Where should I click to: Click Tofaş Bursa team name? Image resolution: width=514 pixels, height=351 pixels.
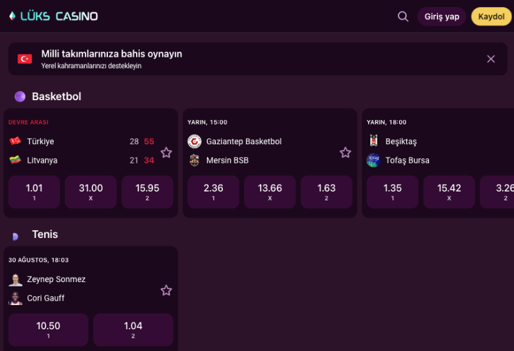407,160
